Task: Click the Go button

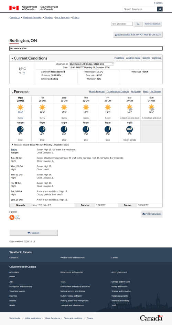Action: pyautogui.click(x=138, y=24)
